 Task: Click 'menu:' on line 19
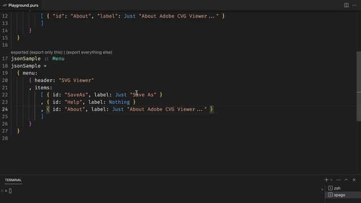pos(30,73)
